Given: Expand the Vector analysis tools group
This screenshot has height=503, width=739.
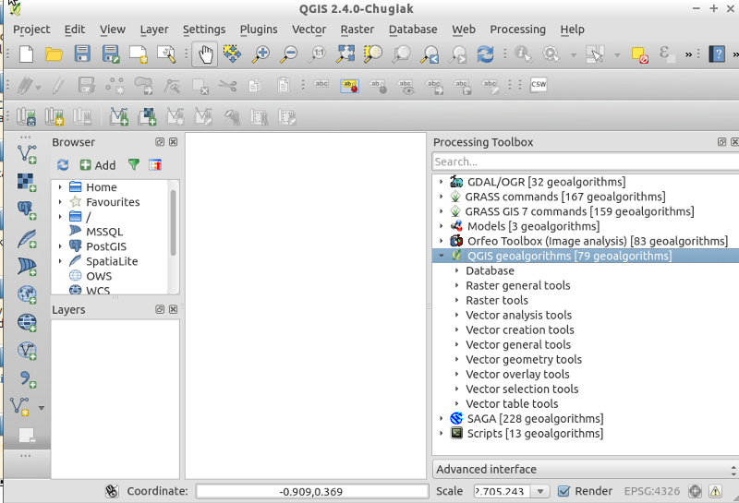Looking at the screenshot, I should tap(456, 315).
